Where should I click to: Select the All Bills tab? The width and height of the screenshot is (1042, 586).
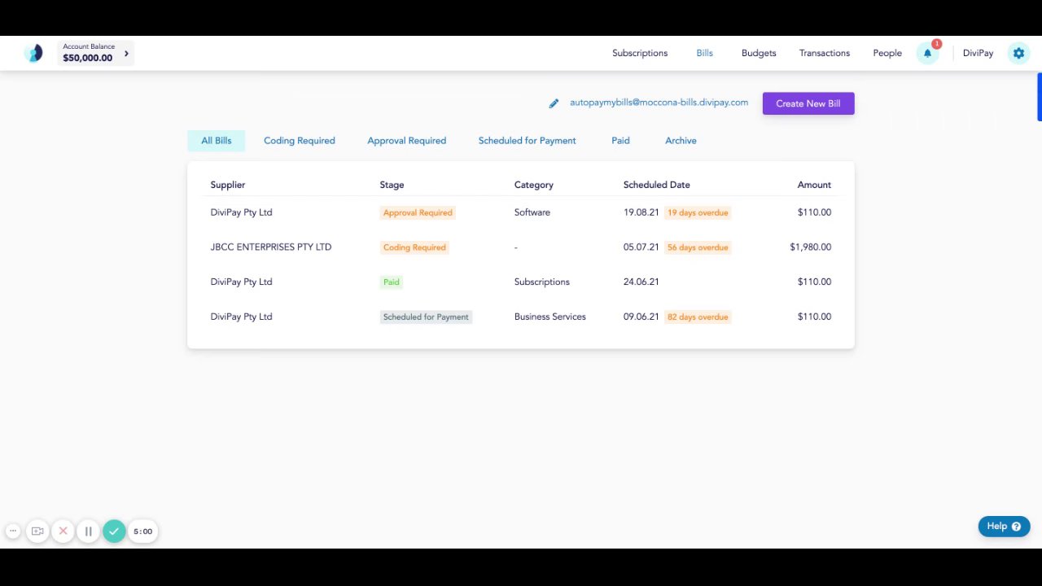pos(217,141)
